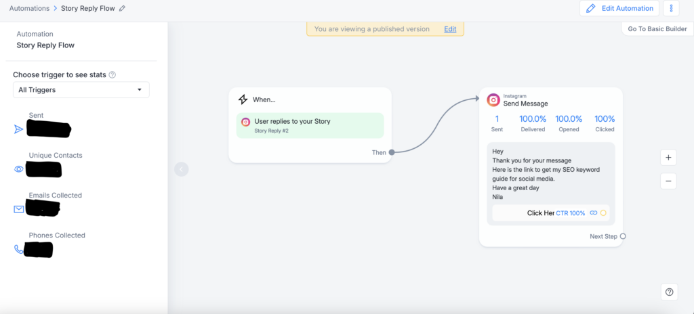This screenshot has width=694, height=314.
Task: Click the Send Message node title
Action: (525, 104)
